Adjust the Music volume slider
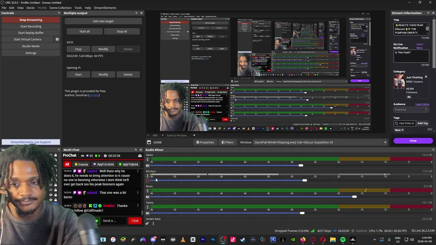Viewport: 436px width, 245px height. (x=354, y=197)
